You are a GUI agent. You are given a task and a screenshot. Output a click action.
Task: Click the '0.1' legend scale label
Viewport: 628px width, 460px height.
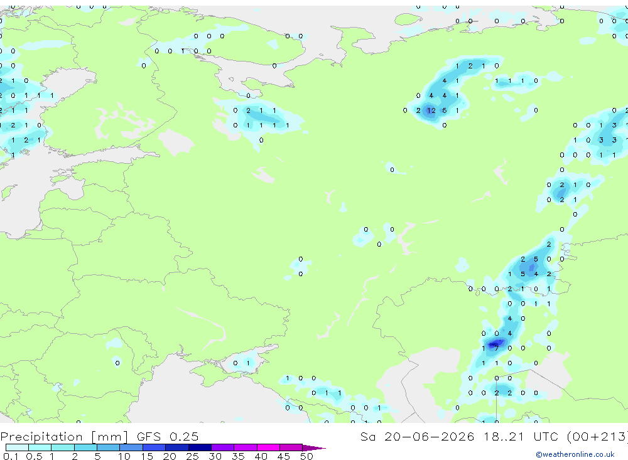(x=11, y=456)
